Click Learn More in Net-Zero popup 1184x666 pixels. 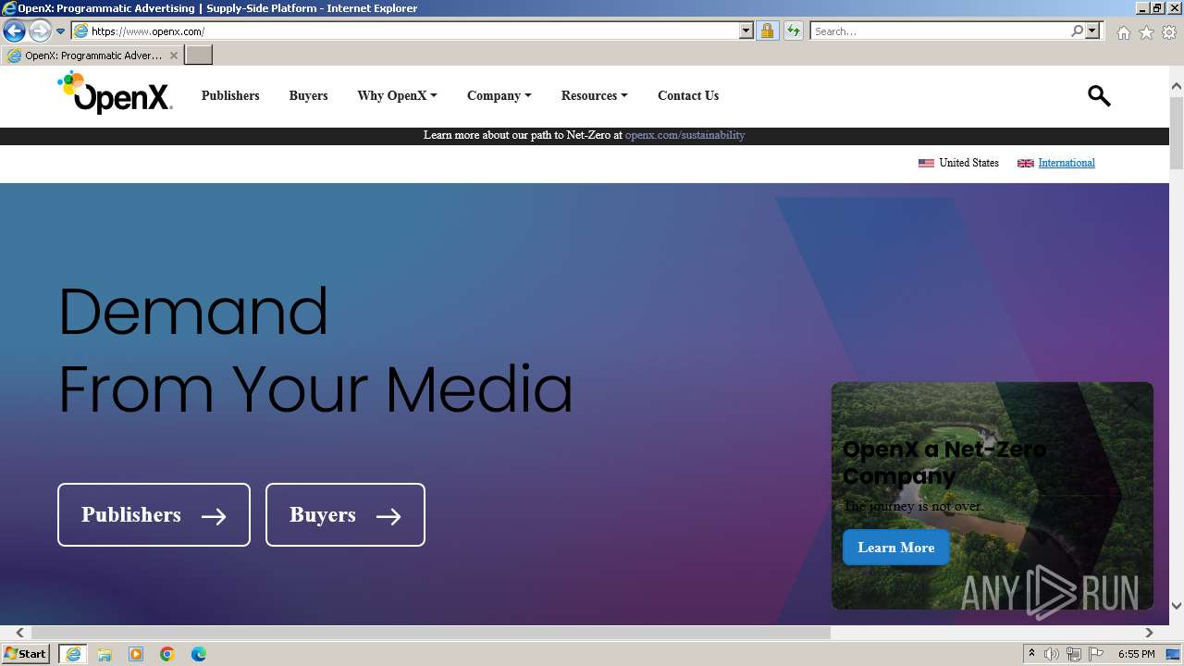click(895, 548)
